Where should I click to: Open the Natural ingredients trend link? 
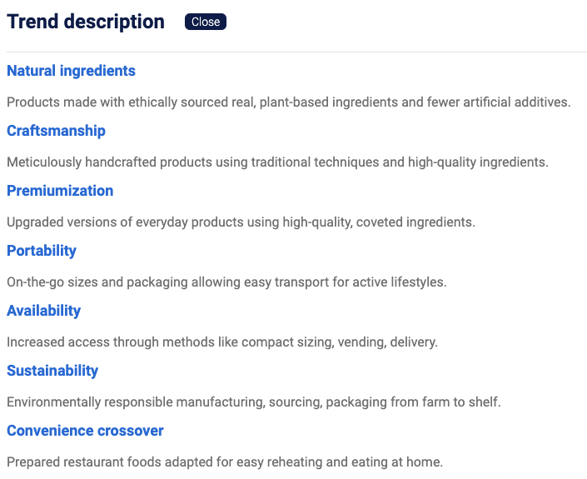point(71,71)
